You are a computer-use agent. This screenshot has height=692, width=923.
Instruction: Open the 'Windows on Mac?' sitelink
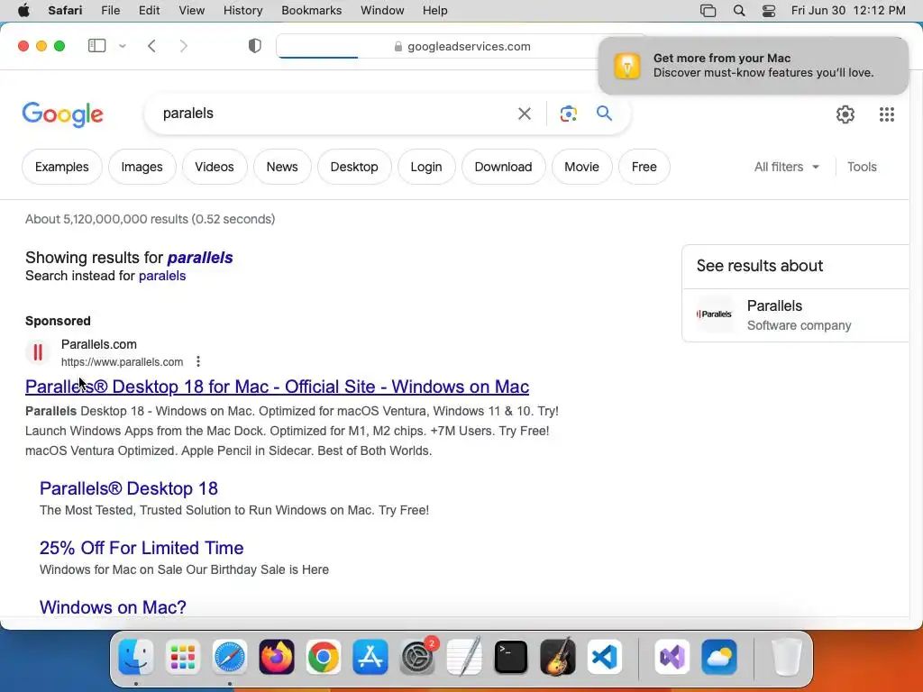pyautogui.click(x=113, y=606)
